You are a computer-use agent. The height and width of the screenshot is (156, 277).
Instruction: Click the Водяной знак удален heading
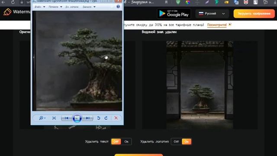159,32
